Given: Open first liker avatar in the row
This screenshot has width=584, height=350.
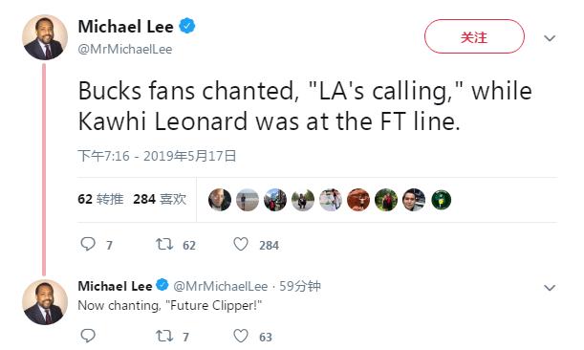Looking at the screenshot, I should (220, 200).
